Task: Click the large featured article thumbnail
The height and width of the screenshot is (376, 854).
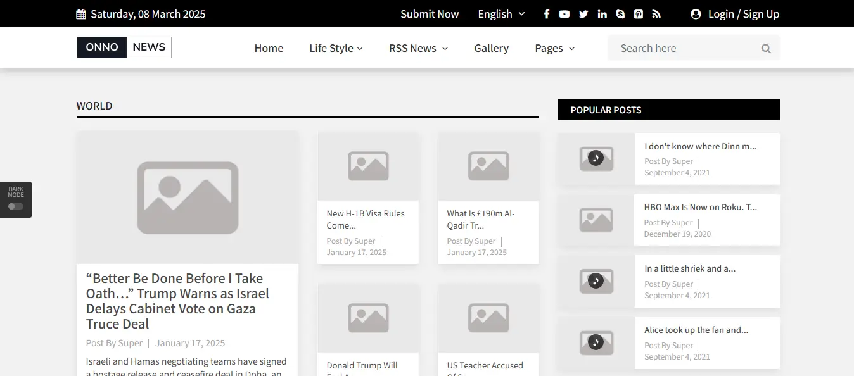Action: (188, 197)
